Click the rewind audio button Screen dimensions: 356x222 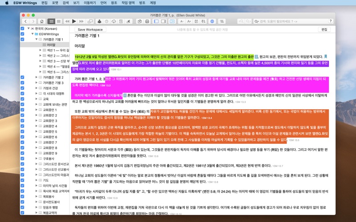(67, 21)
